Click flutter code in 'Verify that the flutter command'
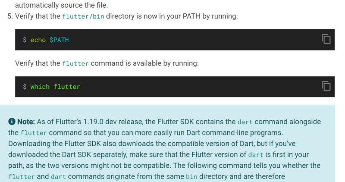Image resolution: width=345 pixels, height=182 pixels. click(75, 63)
